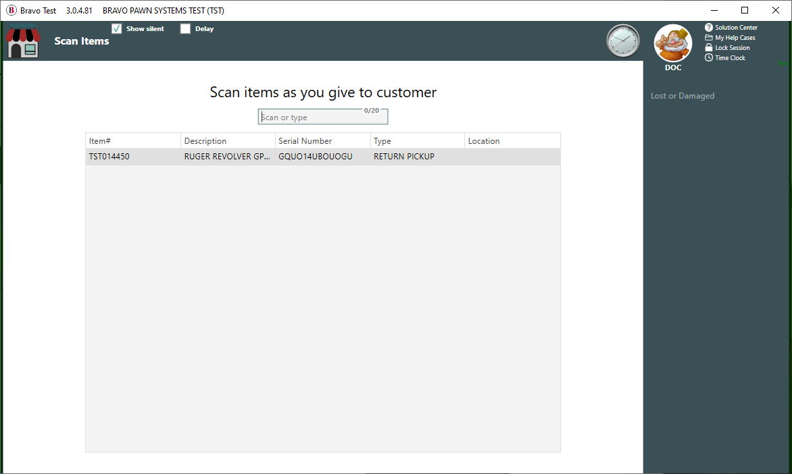Click the RUGER REVOLVER GP... description cell

click(x=227, y=157)
